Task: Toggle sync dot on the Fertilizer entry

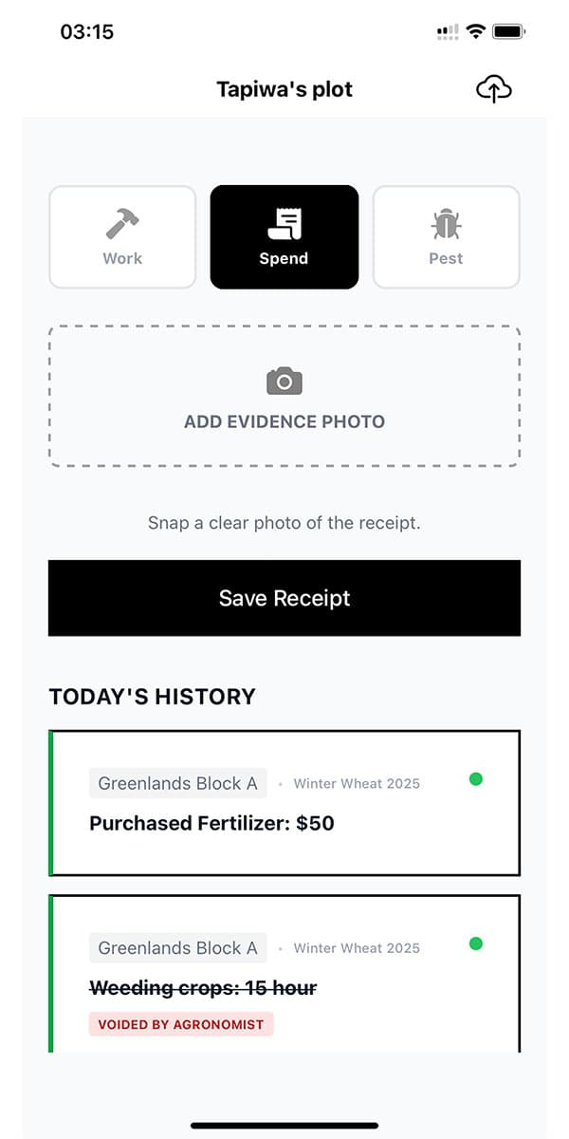Action: tap(475, 778)
